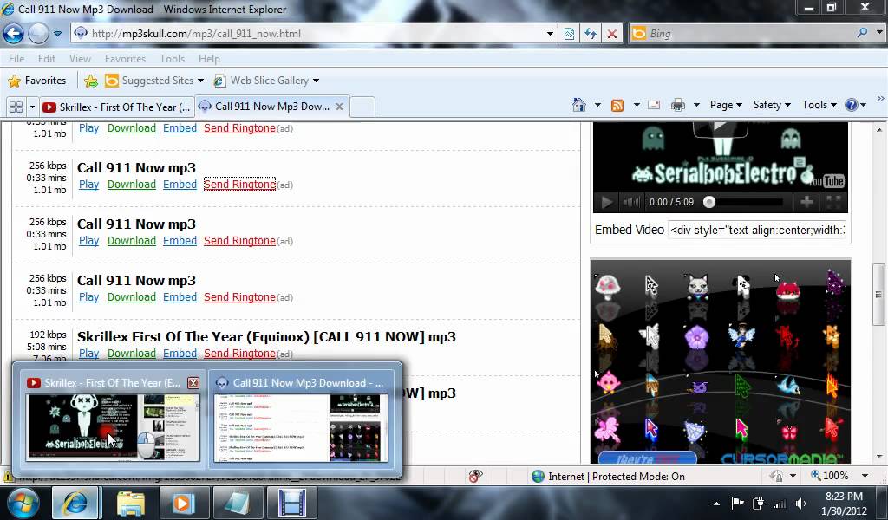888x520 pixels.
Task: Open the search provider dropdown arrow
Action: pos(879,33)
